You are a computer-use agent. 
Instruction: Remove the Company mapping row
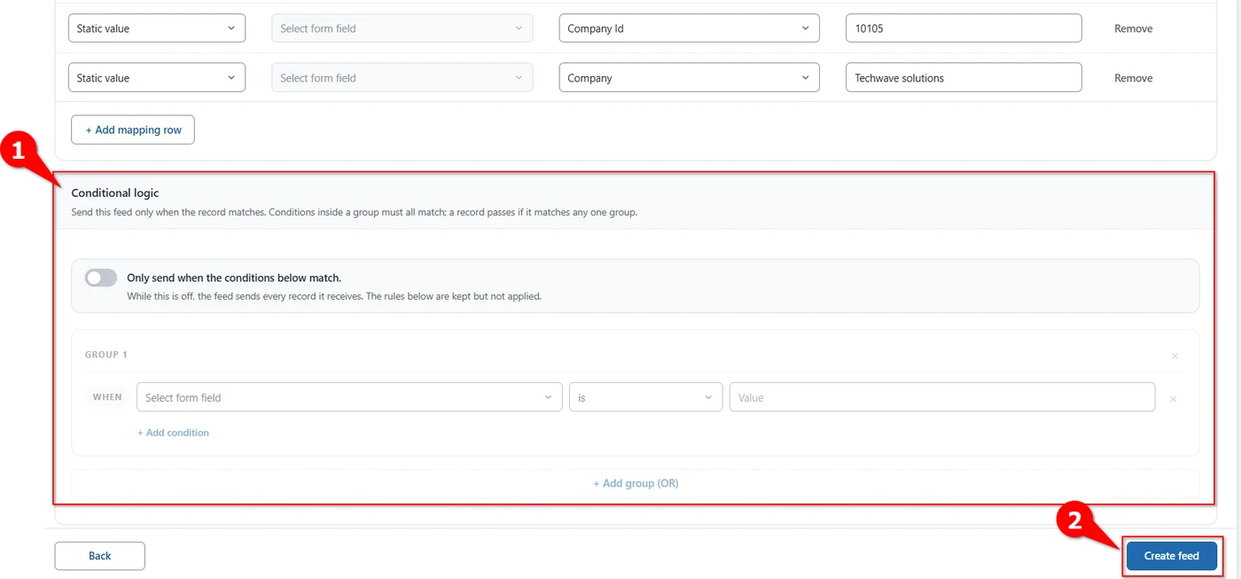pyautogui.click(x=1133, y=78)
